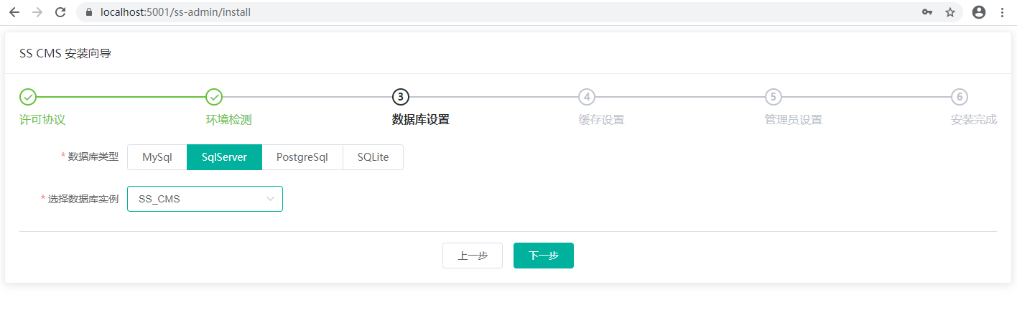Click the dropdown chevron arrow

271,199
